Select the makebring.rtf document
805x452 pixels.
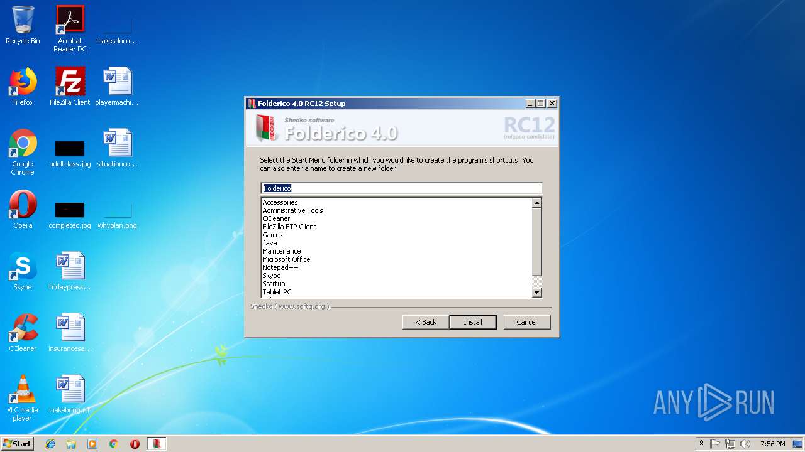tap(70, 394)
